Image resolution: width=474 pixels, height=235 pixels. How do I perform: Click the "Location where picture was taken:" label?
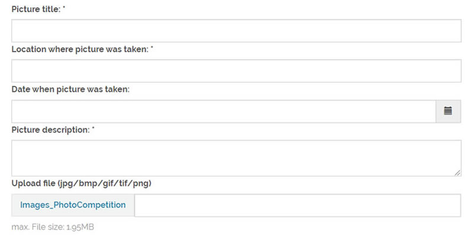(80, 50)
